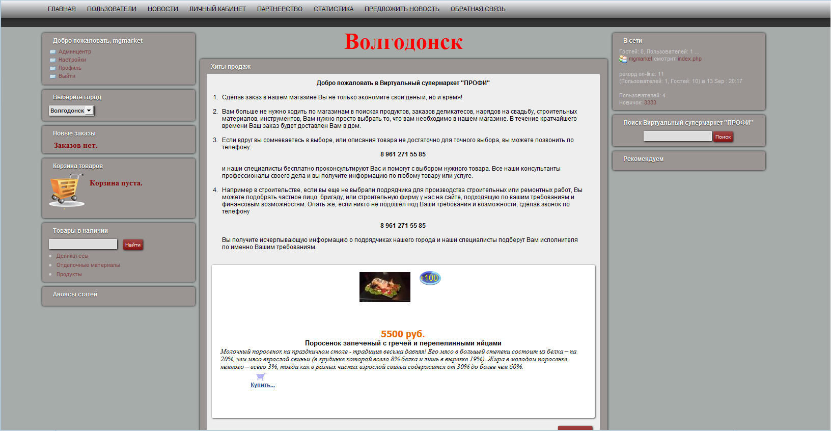Open the Деликатесы category link
The width and height of the screenshot is (831, 431).
pos(72,256)
